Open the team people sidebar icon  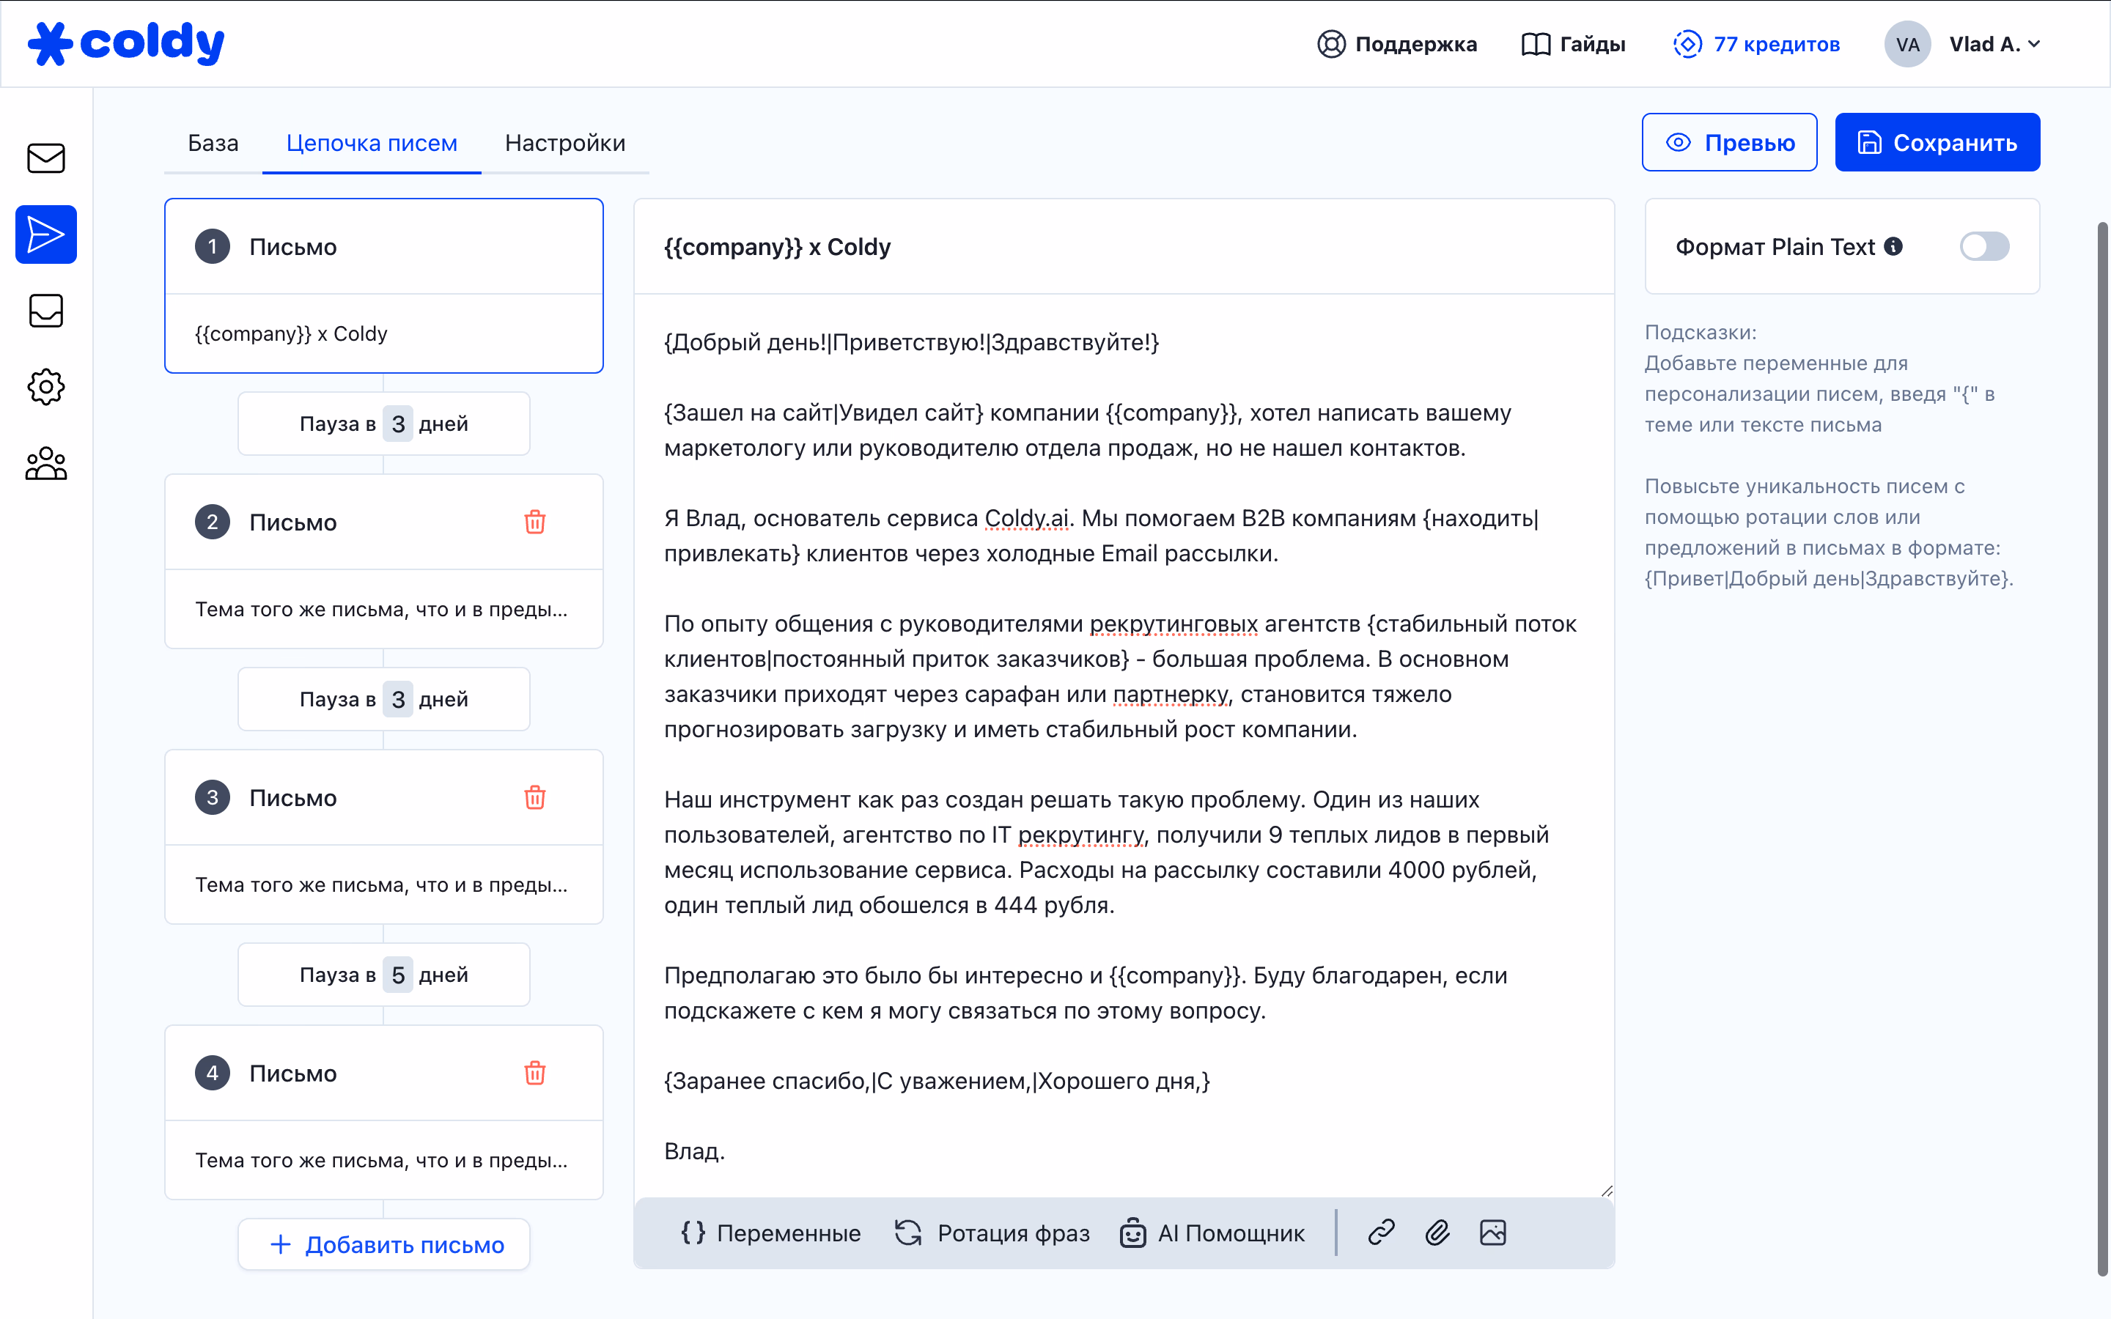45,463
